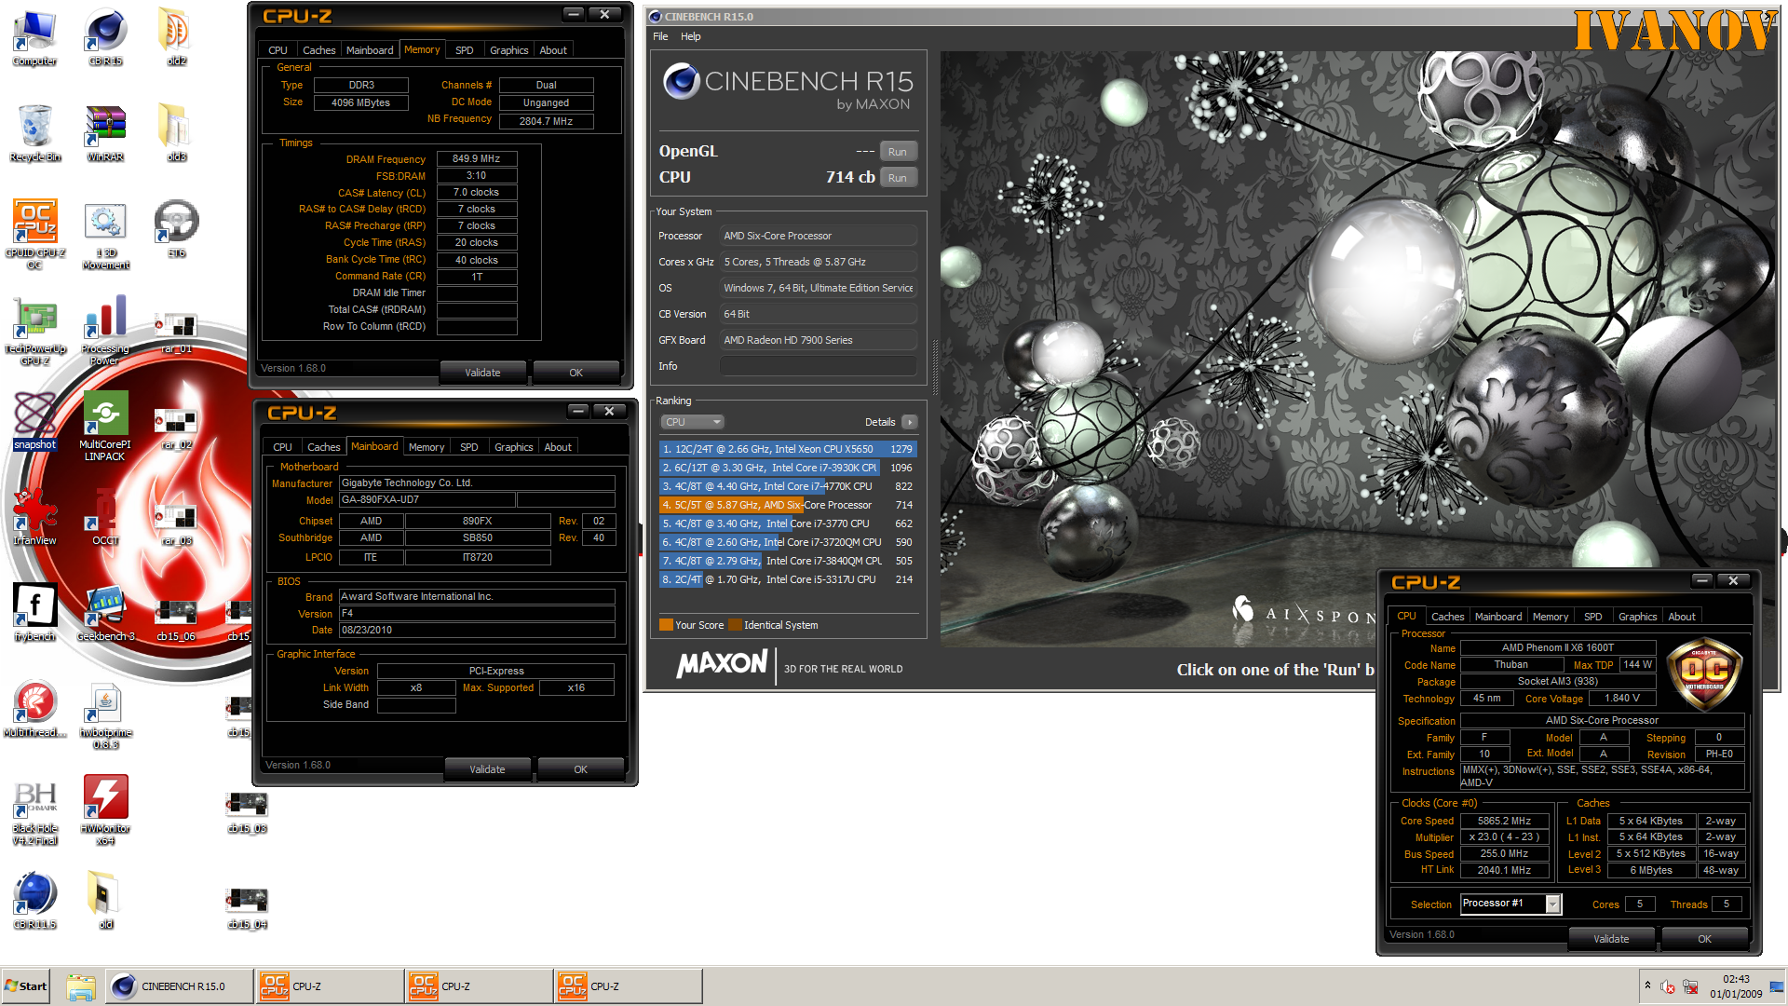The width and height of the screenshot is (1788, 1006).
Task: Show hidden system tray icons
Action: point(1647,986)
